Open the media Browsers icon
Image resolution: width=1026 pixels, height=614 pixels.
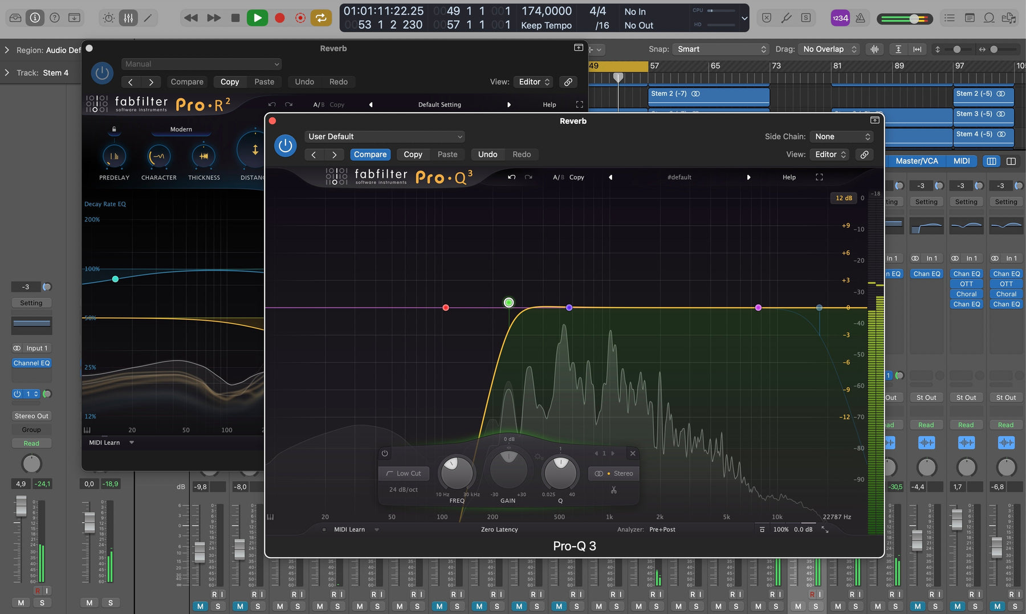[1008, 18]
